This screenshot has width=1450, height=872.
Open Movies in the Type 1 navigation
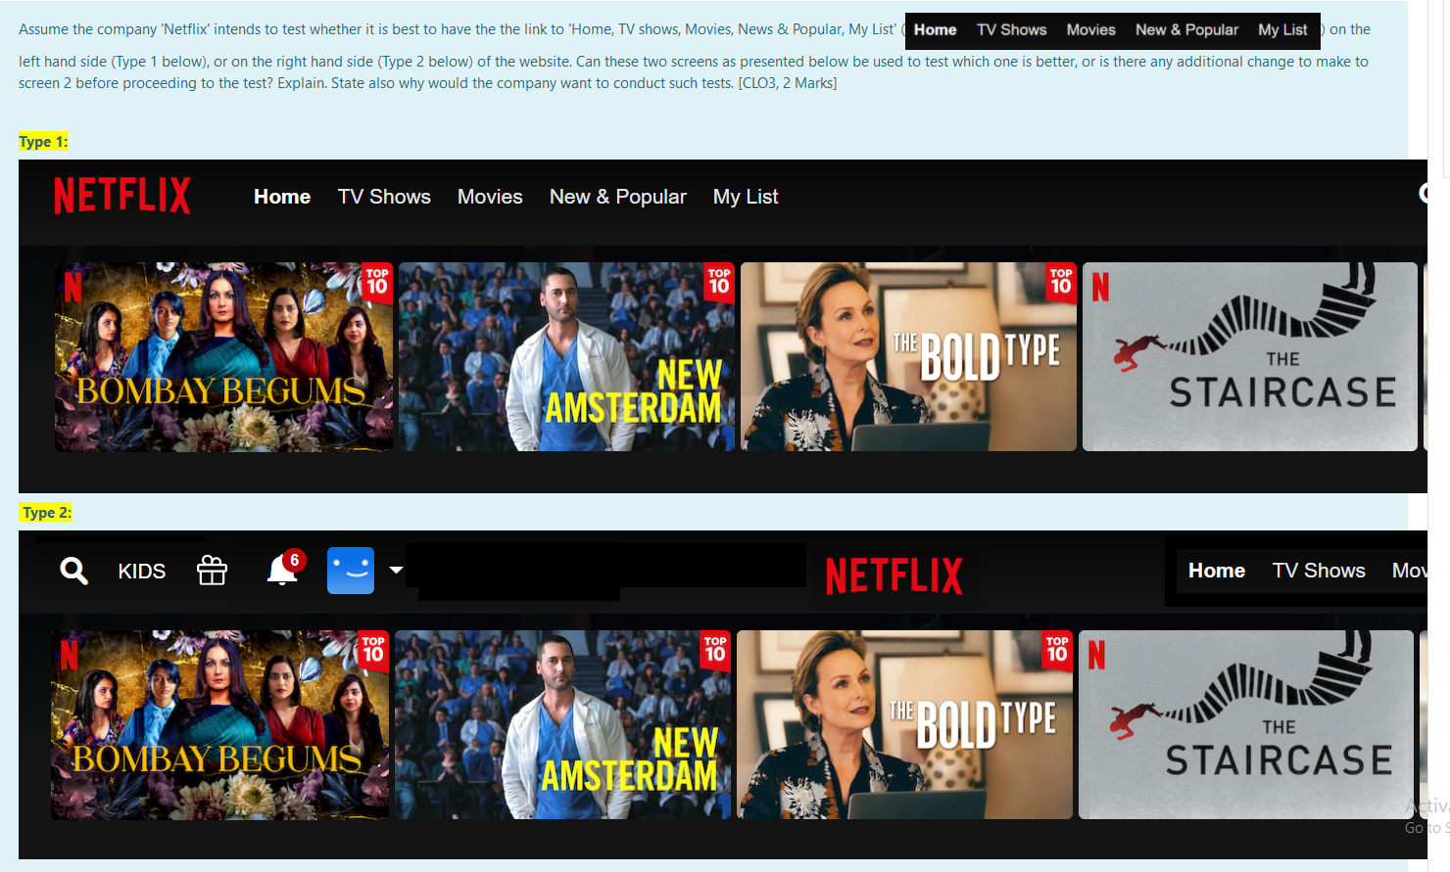(490, 197)
